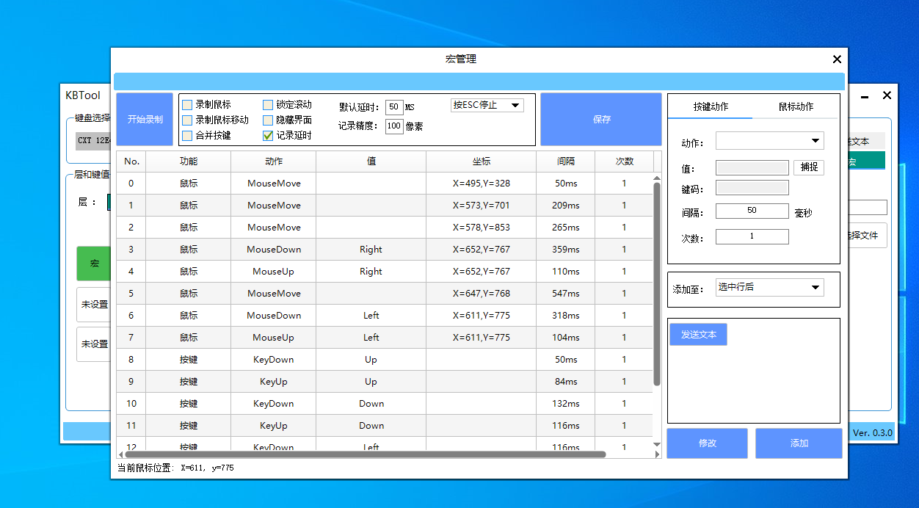
Task: Disable the 记录延时 checkbox
Action: pos(269,135)
